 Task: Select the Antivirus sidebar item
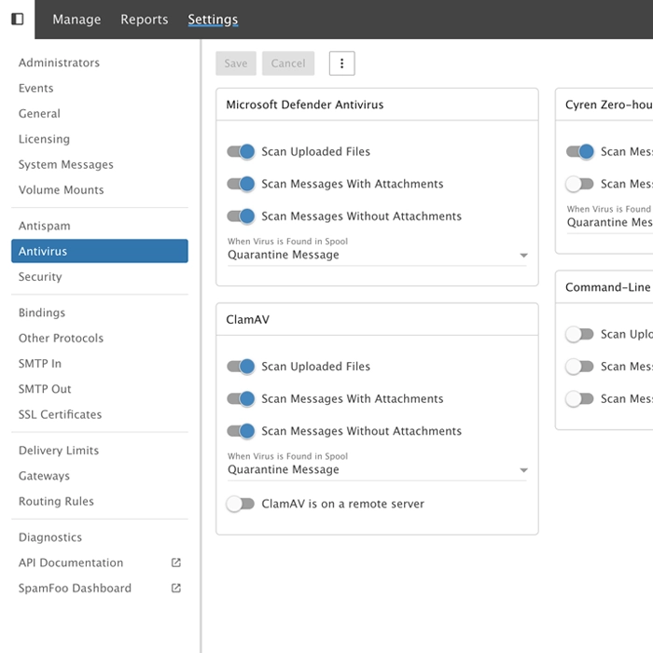100,251
